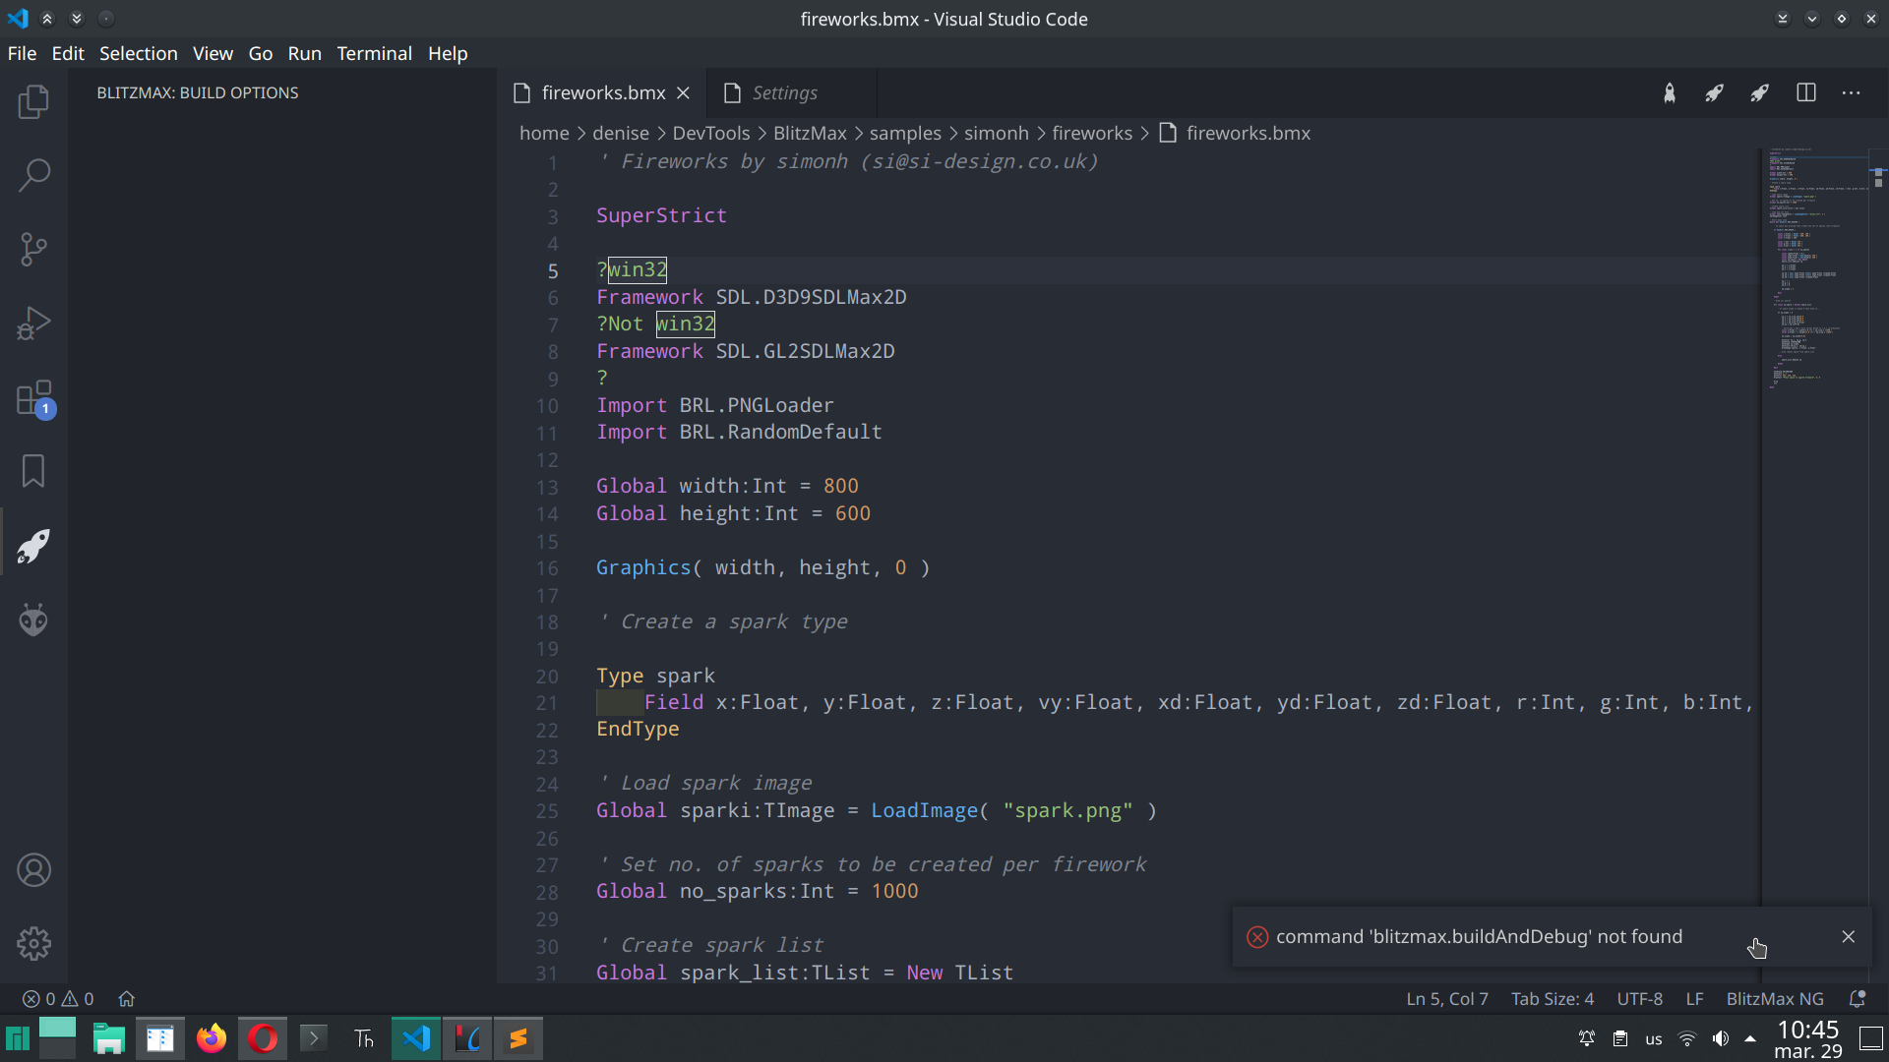
Task: Open the Terminal menu
Action: [x=374, y=53]
